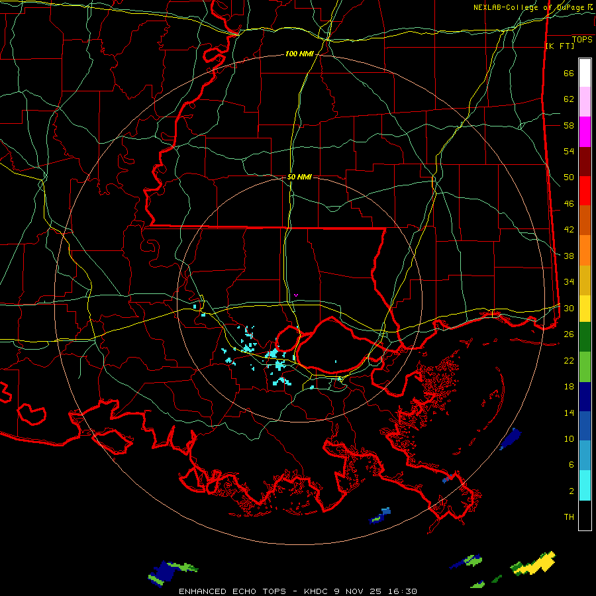Click the TOPS legend title
Screen dimensions: 596x596
582,40
